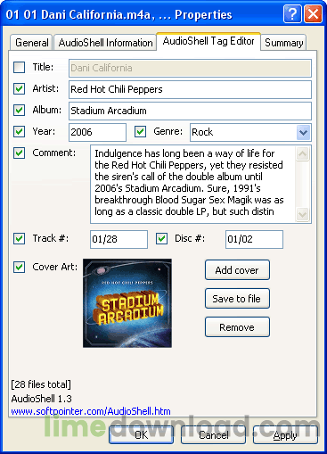Remove the cover art with Remove button
327x454 pixels.
click(237, 327)
